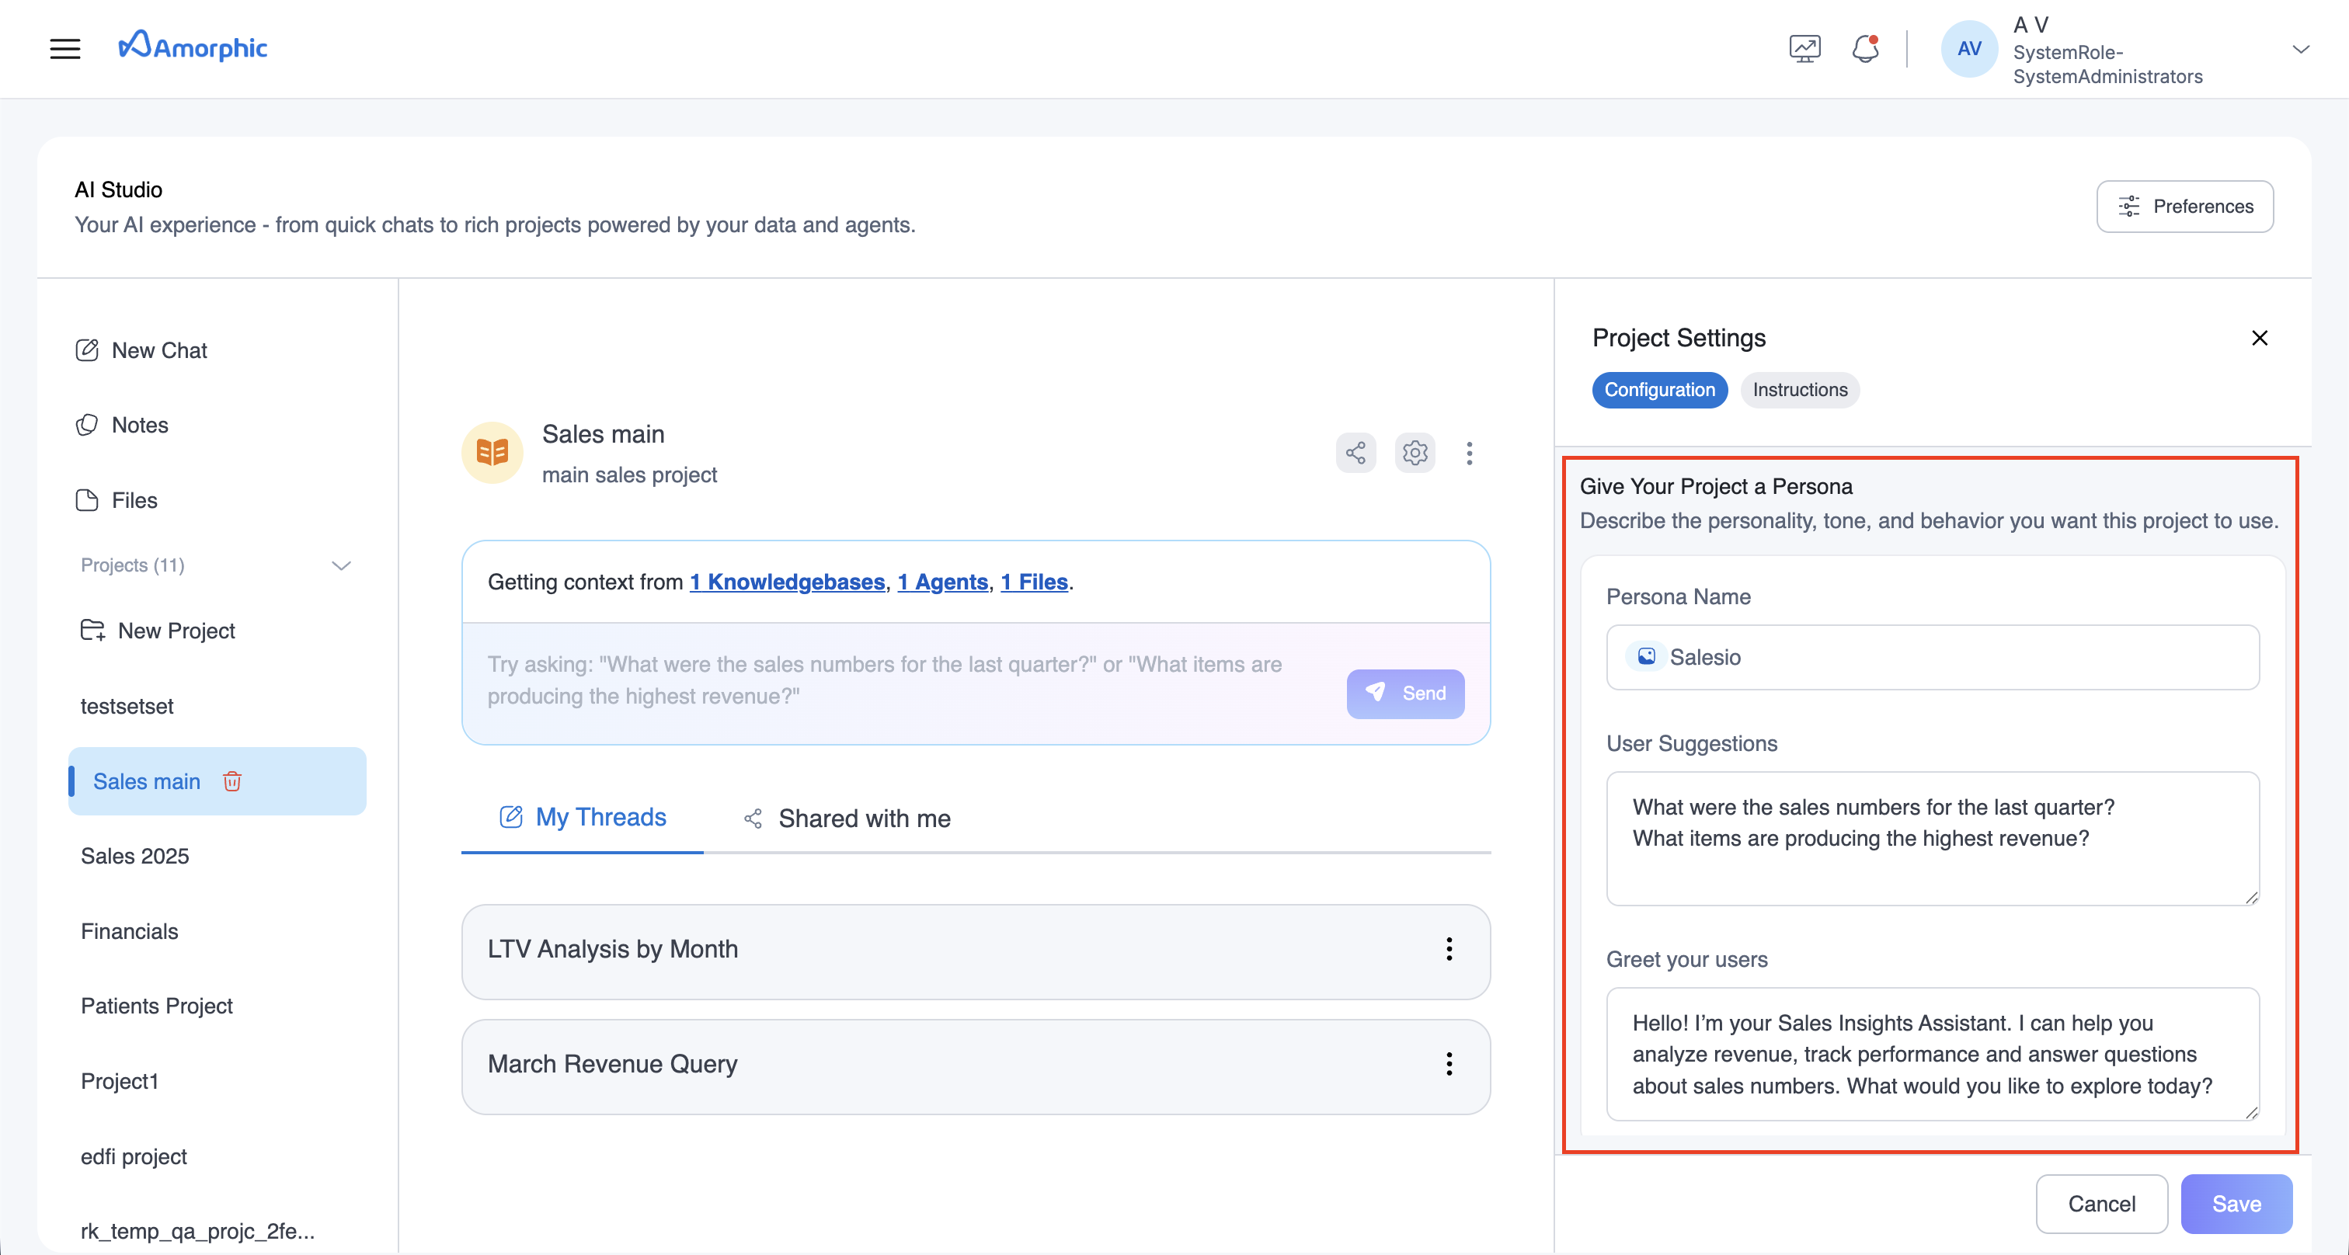Open the monitor dashboard icon in header
Screen dimensions: 2349x1255
1804,48
